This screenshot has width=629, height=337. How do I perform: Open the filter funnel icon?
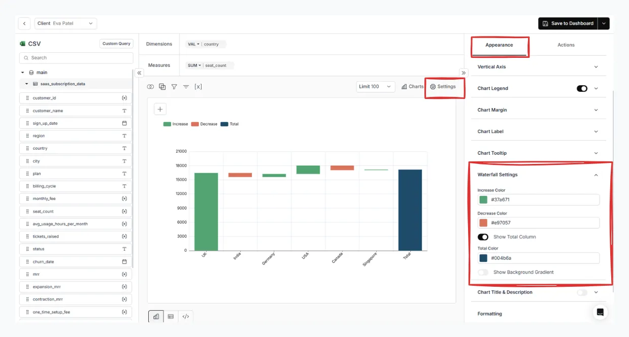(x=174, y=87)
